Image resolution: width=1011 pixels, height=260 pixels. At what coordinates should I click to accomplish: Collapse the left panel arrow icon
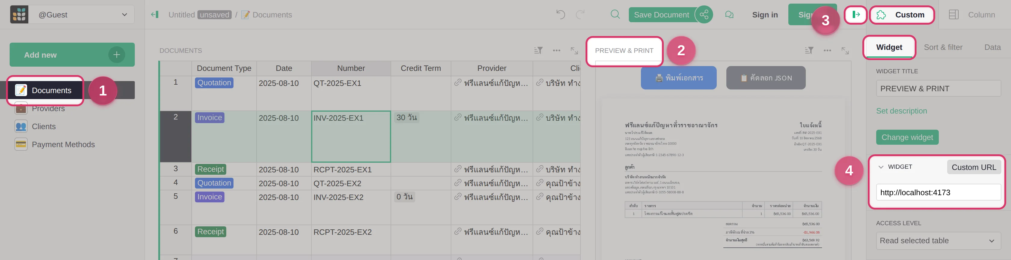(x=155, y=15)
